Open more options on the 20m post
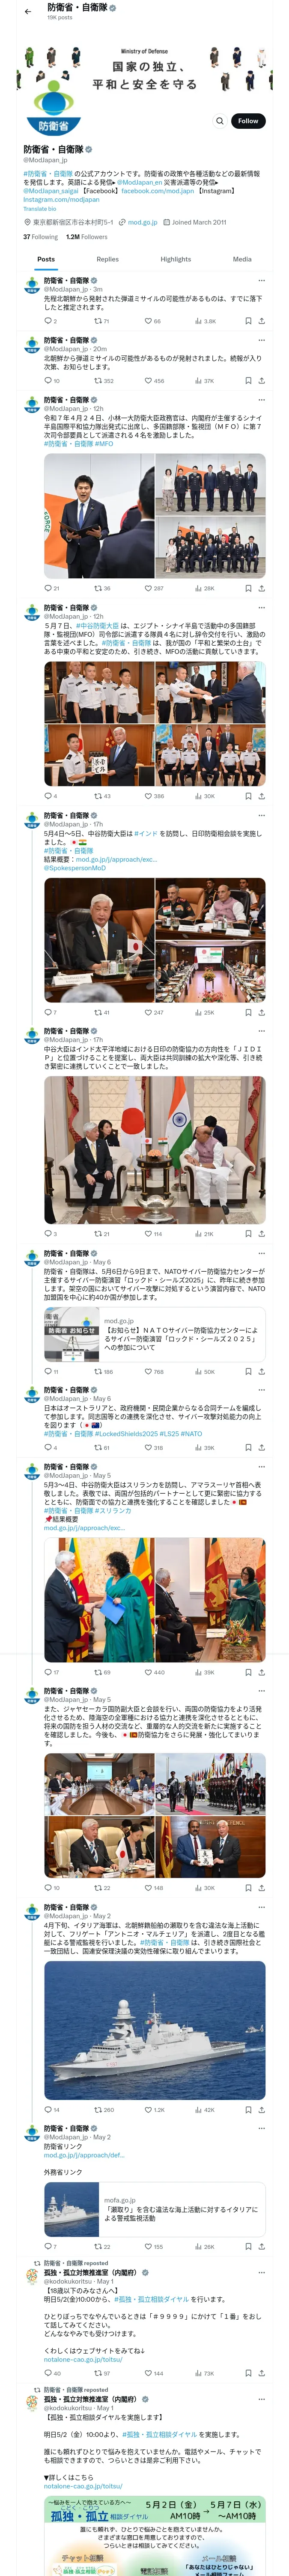 261,340
